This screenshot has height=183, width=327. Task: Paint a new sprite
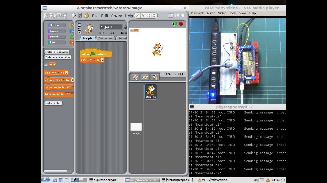point(135,77)
